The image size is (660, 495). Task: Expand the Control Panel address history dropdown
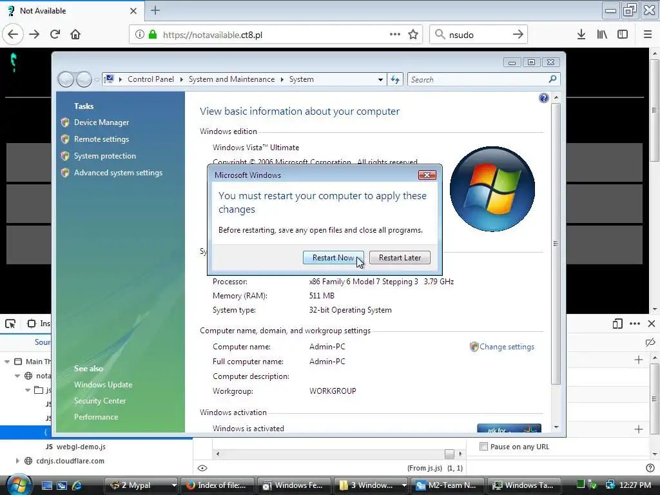point(380,79)
